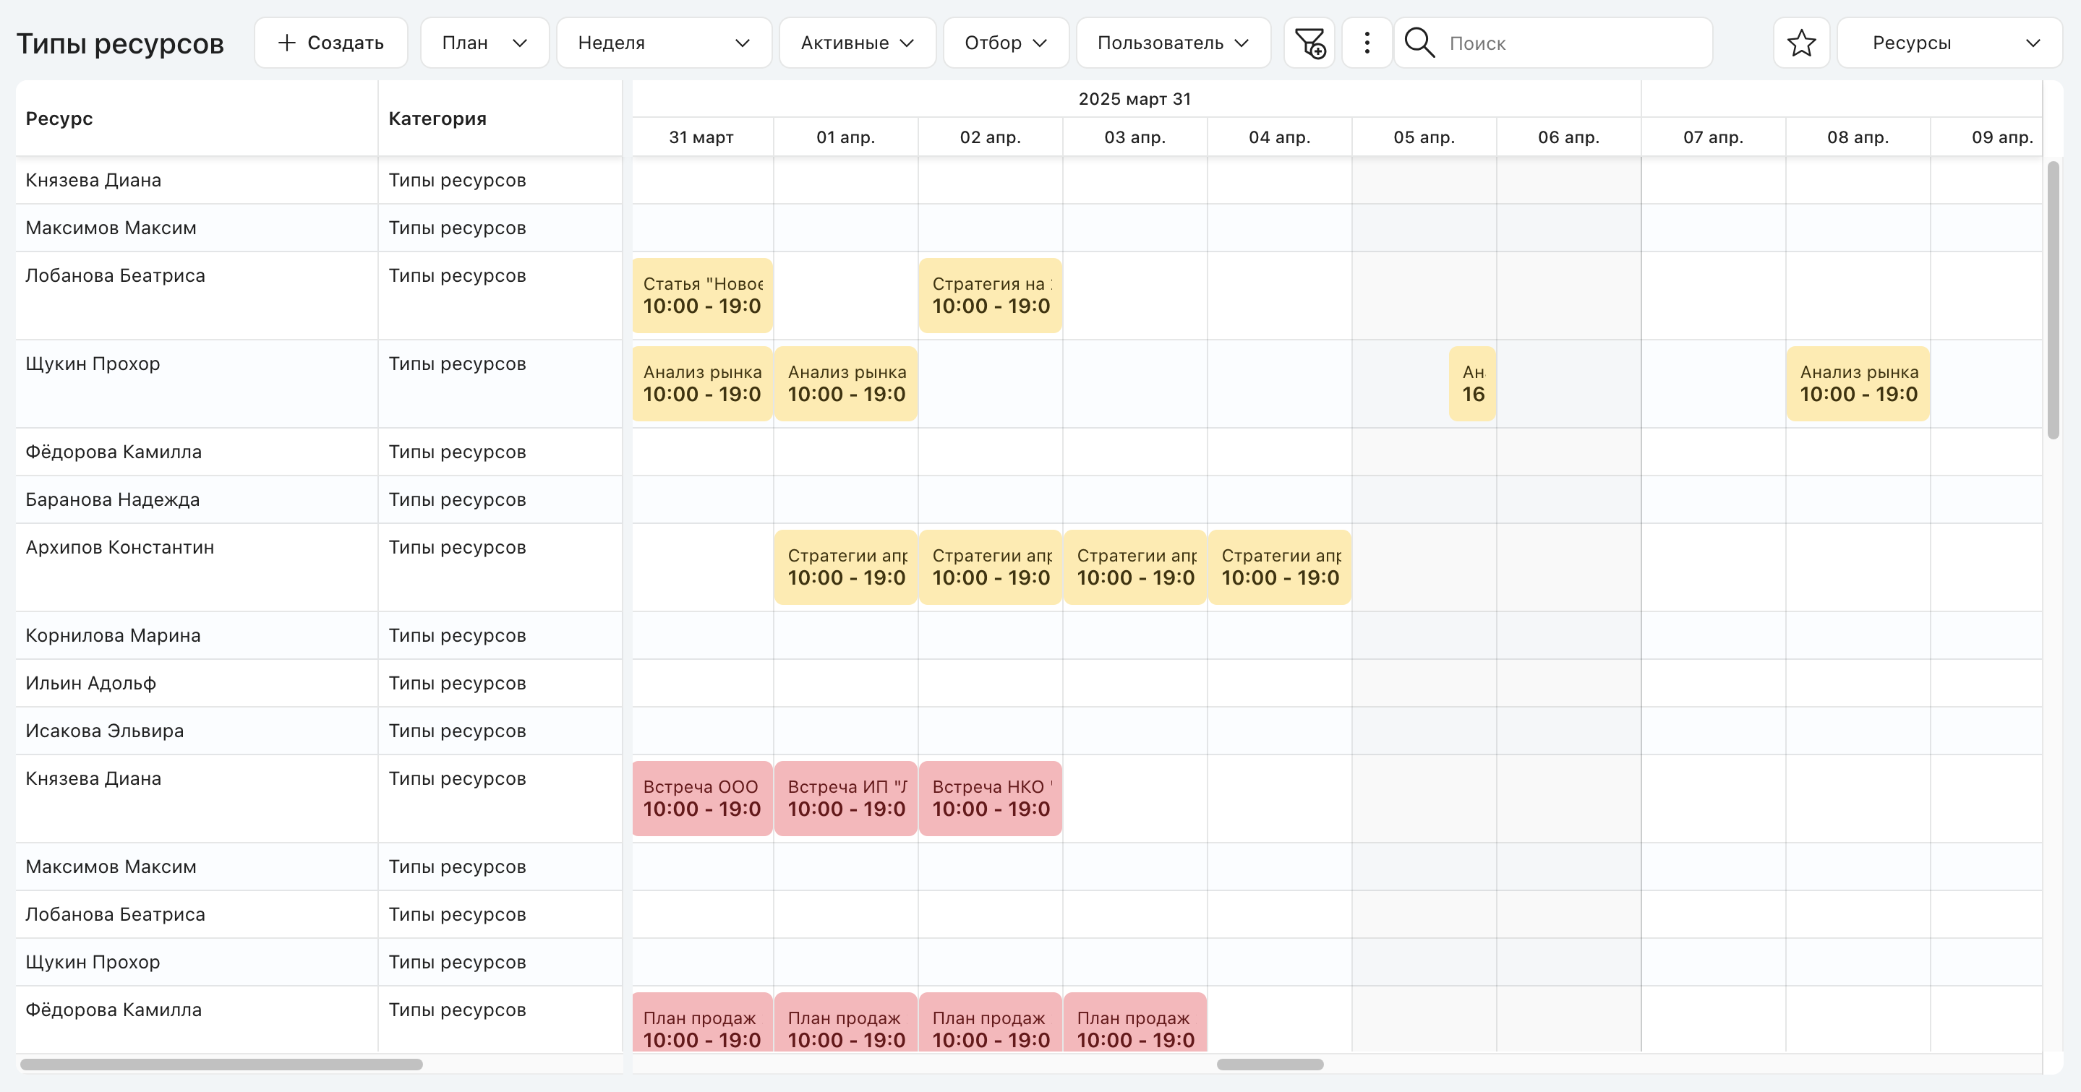Click the filter add icon
The height and width of the screenshot is (1092, 2081).
pyautogui.click(x=1309, y=43)
